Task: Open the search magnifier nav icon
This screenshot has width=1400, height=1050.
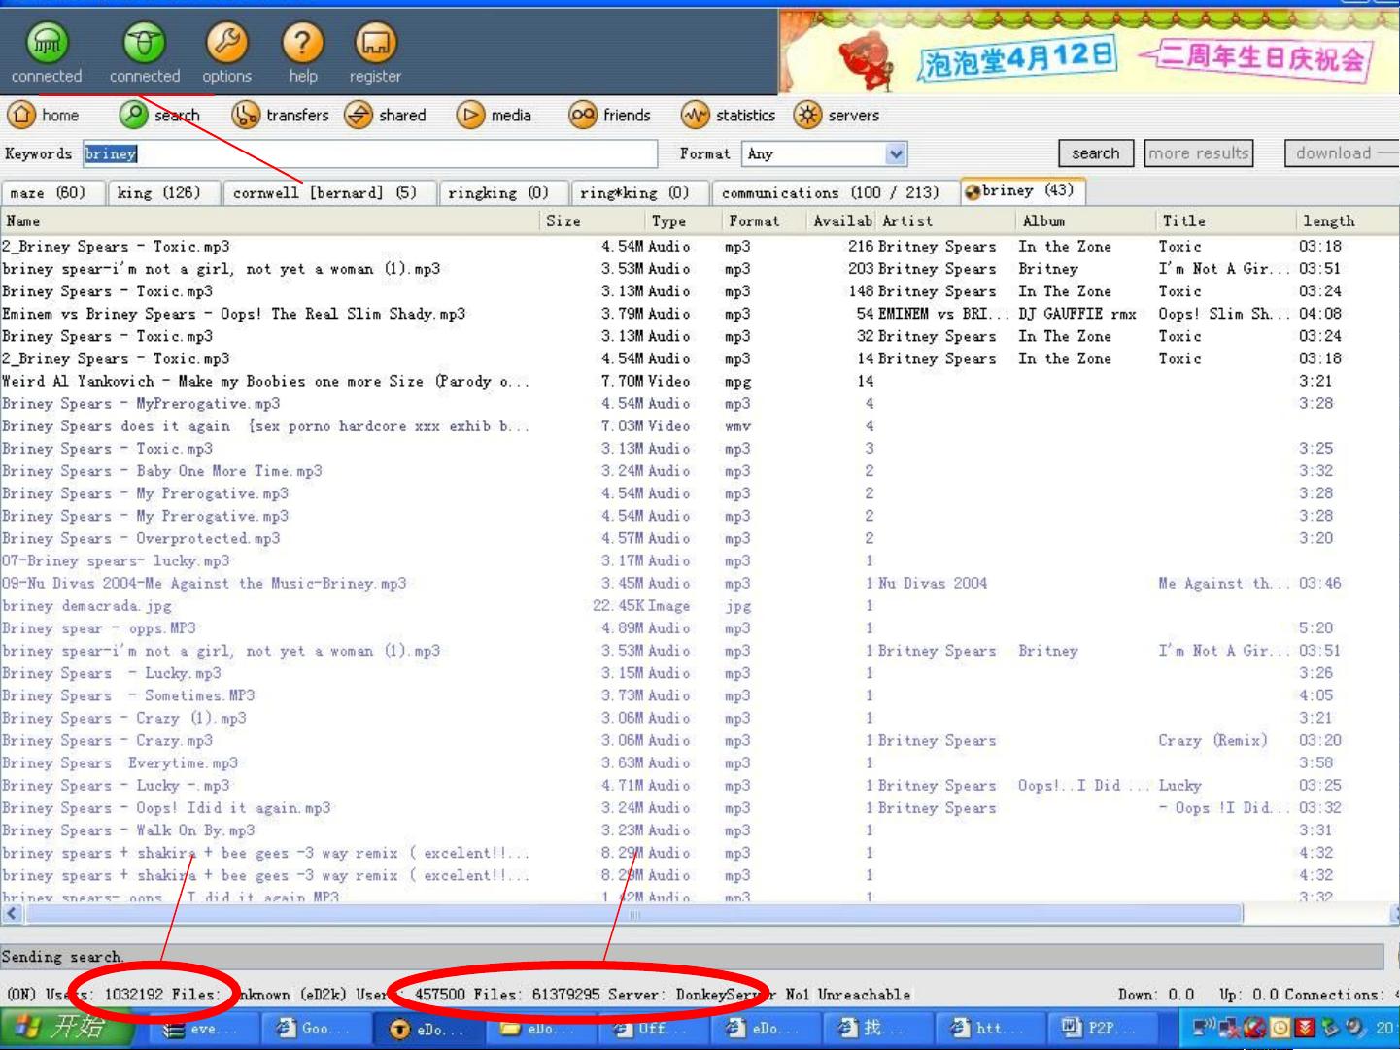Action: tap(133, 115)
